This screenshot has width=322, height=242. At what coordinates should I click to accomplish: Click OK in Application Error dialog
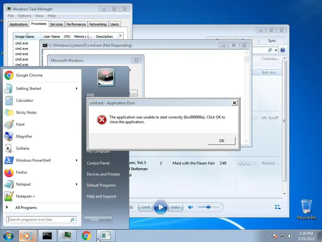(222, 141)
